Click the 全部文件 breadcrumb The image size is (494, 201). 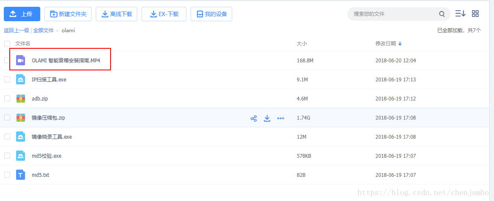pyautogui.click(x=44, y=31)
